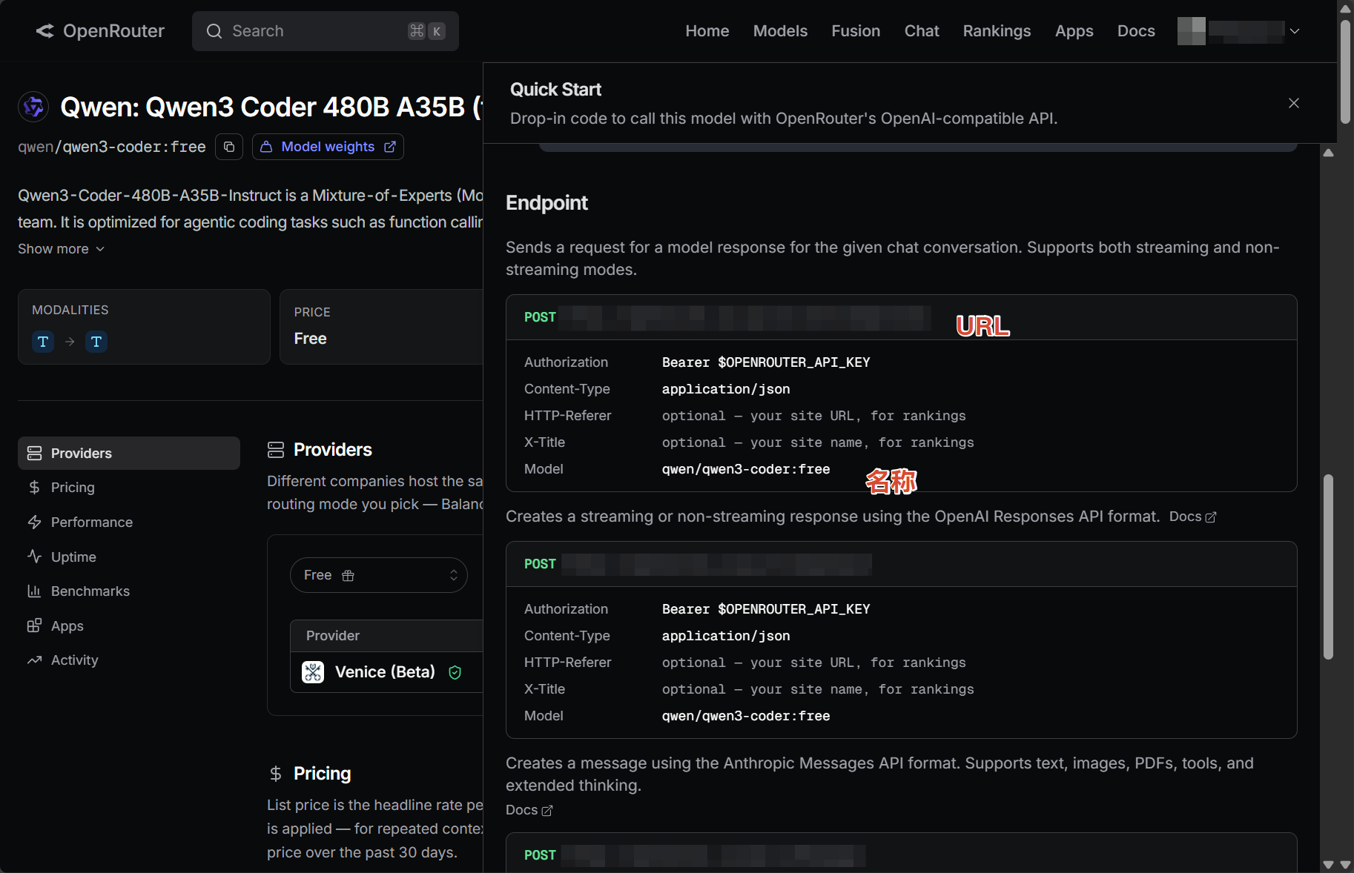Click the Providers sidebar icon
The image size is (1354, 873).
(x=34, y=453)
